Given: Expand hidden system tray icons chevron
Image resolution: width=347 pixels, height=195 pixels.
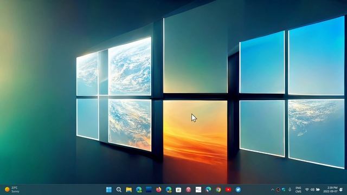Looking at the screenshot, I should click(x=272, y=190).
